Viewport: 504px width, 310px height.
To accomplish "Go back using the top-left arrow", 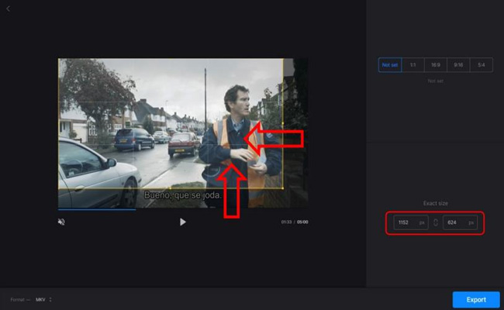I will (9, 9).
